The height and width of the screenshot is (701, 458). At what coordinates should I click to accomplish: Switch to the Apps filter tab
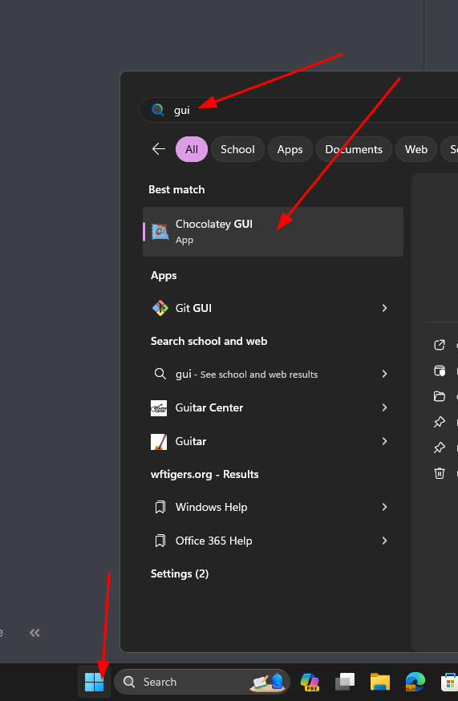coord(290,149)
